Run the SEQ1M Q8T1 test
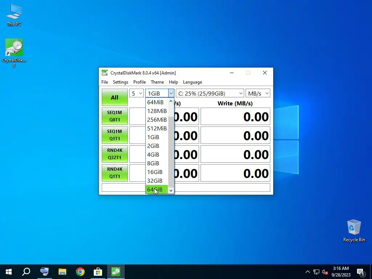 [x=114, y=116]
